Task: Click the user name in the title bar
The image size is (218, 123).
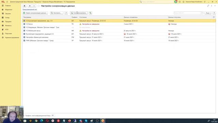Action: click(194, 2)
